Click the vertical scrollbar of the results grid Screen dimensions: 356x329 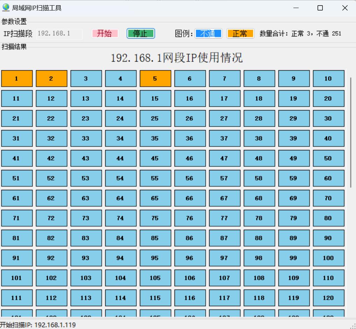tap(351, 133)
